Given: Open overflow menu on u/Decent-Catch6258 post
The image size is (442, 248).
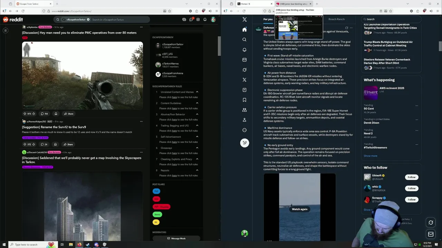Looking at the screenshot, I should point(141,152).
